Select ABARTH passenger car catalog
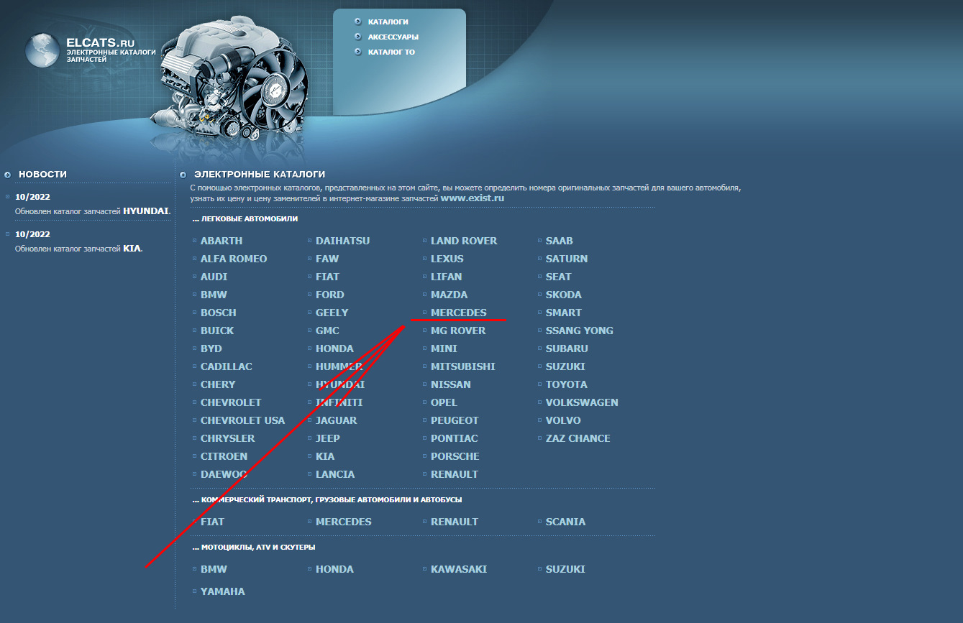The image size is (963, 623). coord(222,241)
